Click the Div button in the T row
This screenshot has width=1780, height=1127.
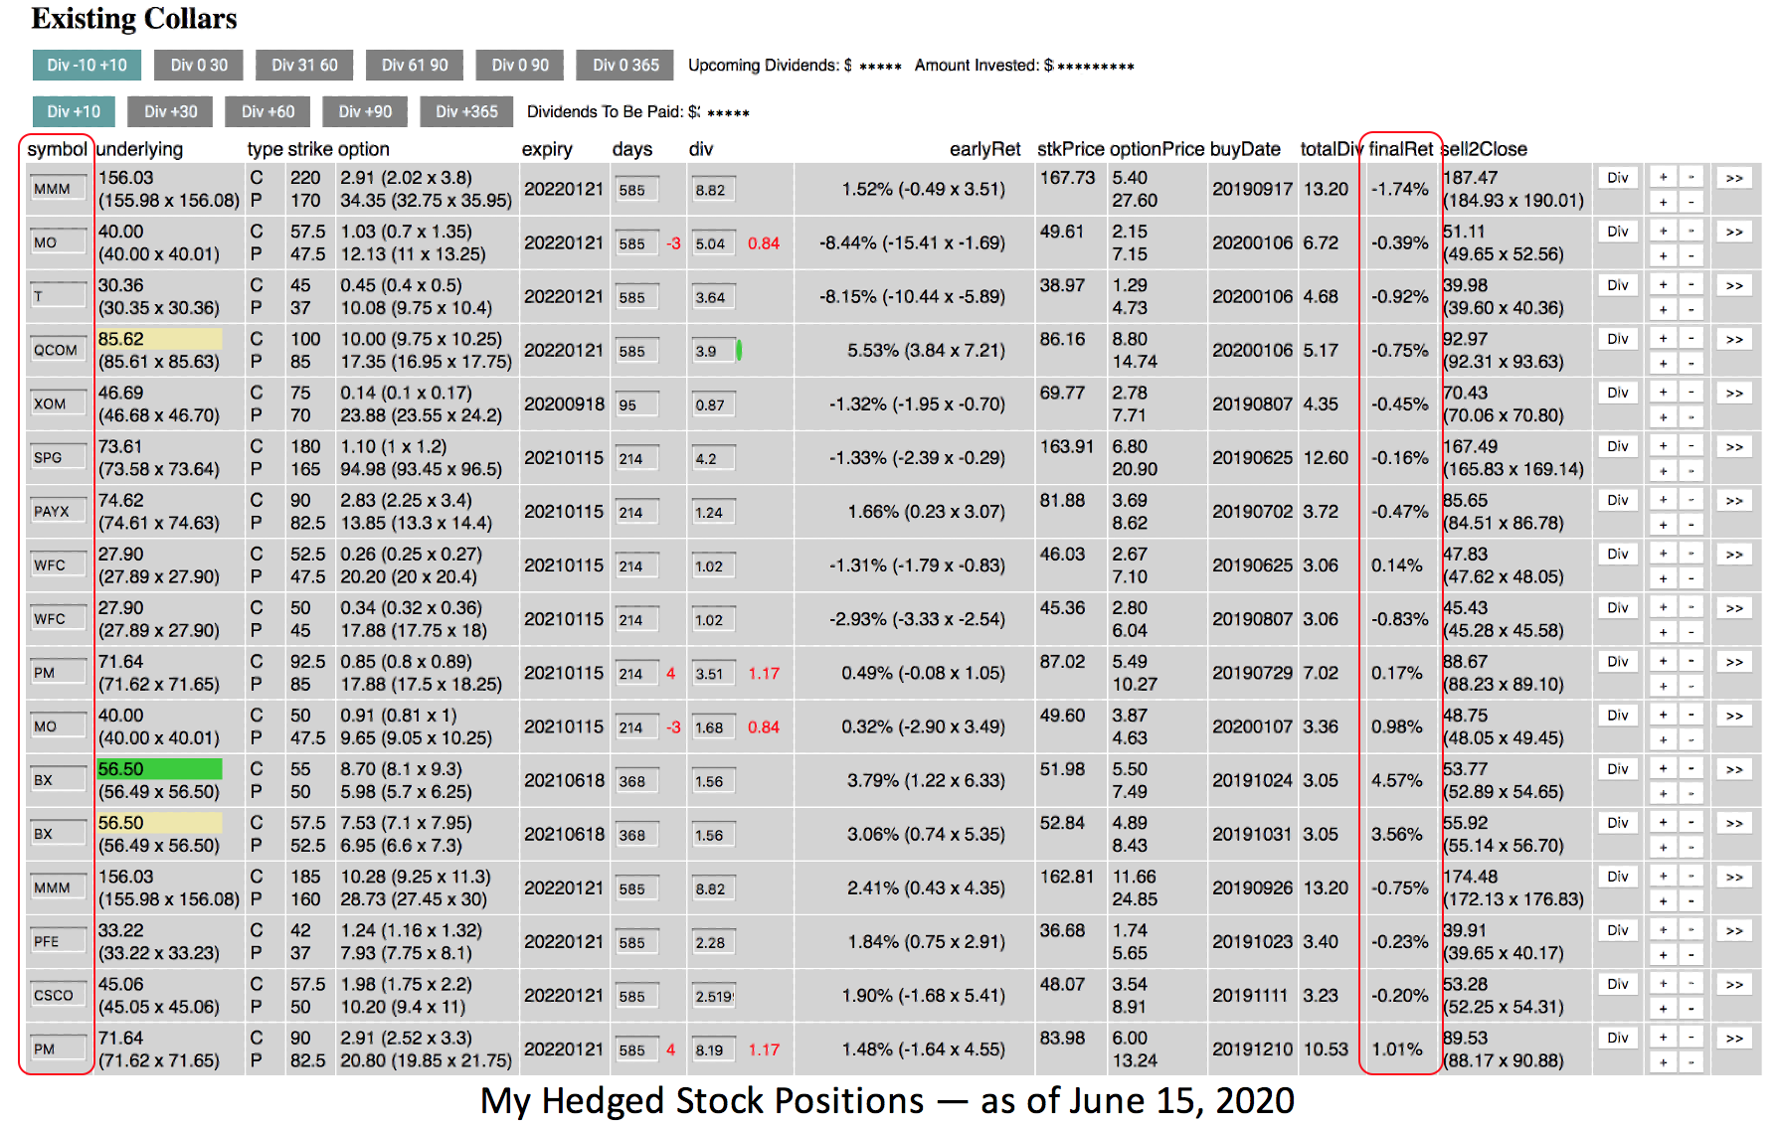(x=1618, y=285)
